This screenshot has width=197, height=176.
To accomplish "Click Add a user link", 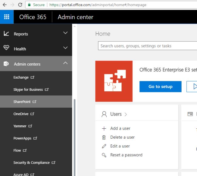I will pos(120,128).
